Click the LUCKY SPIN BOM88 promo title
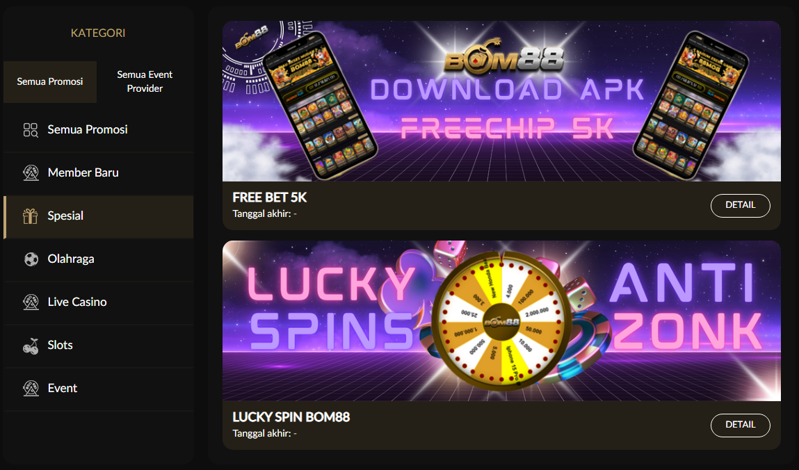This screenshot has height=470, width=799. click(x=291, y=417)
